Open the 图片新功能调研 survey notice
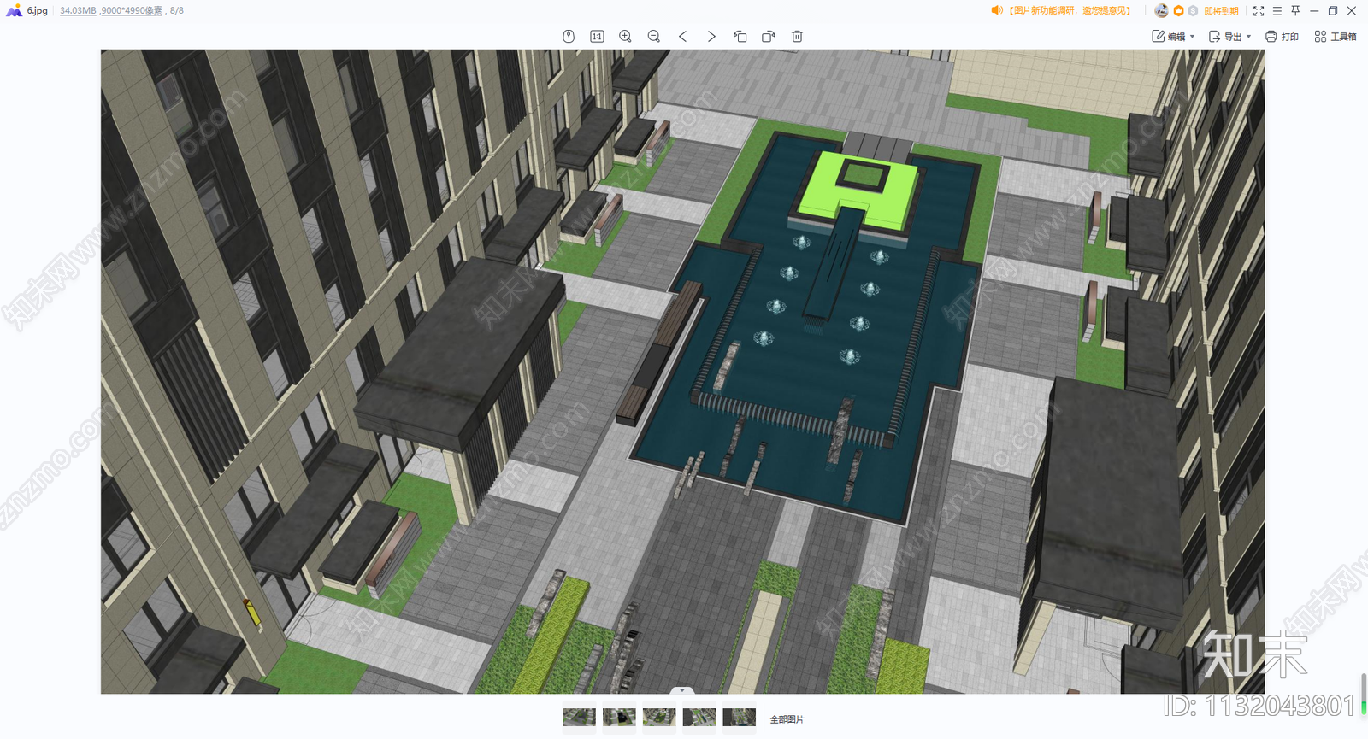This screenshot has width=1368, height=739. (1069, 10)
